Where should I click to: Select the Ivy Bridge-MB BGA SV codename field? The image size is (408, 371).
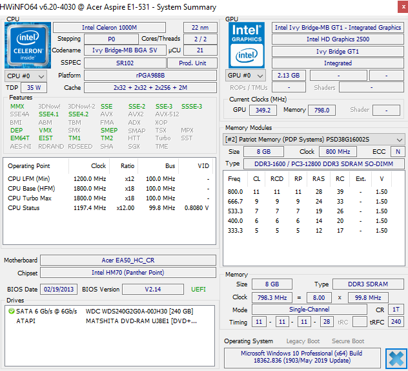[x=125, y=50]
